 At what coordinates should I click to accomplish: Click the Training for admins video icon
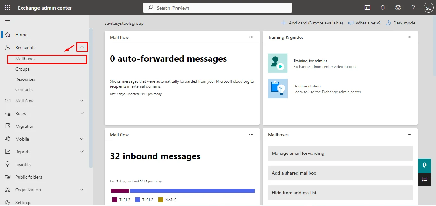point(278,63)
